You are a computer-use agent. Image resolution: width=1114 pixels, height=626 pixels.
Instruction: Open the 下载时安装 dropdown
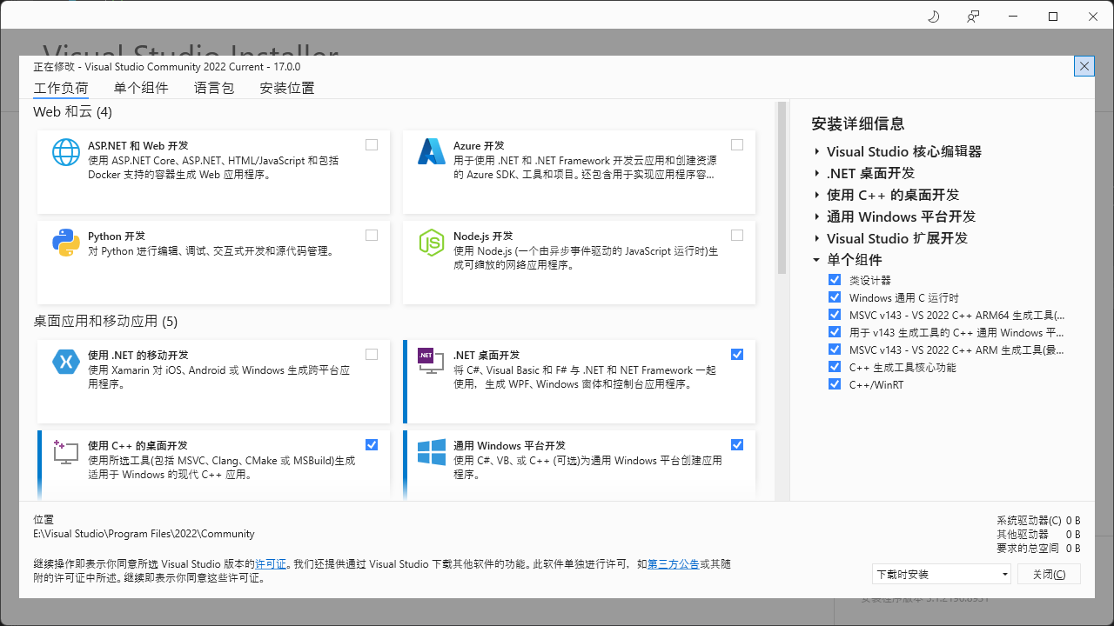940,574
